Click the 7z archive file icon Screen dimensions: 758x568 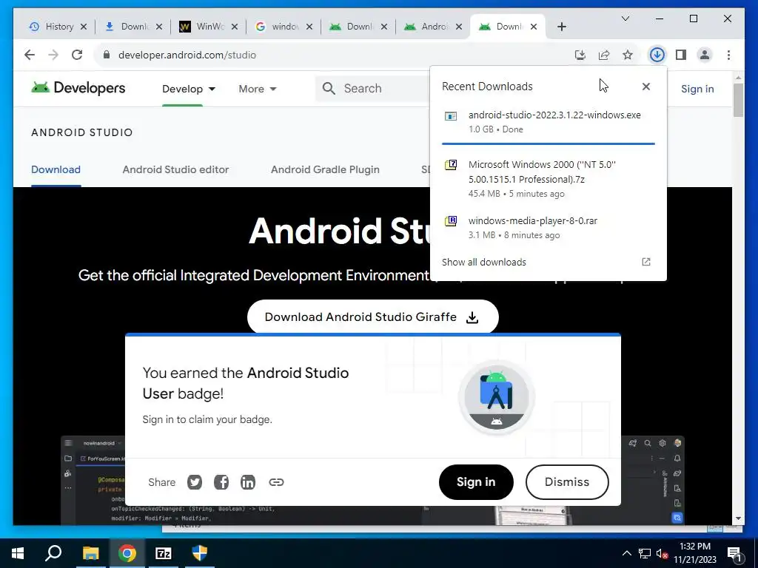(451, 165)
